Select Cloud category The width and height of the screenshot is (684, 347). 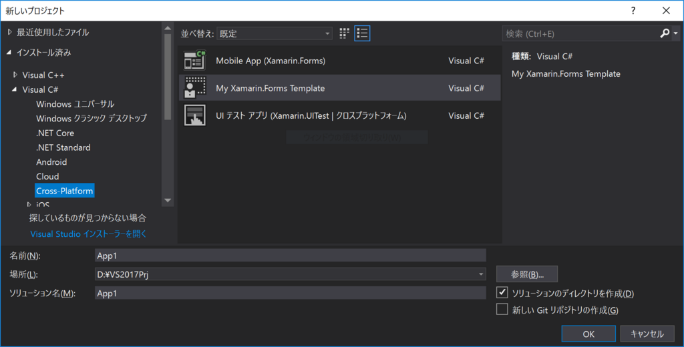[47, 176]
